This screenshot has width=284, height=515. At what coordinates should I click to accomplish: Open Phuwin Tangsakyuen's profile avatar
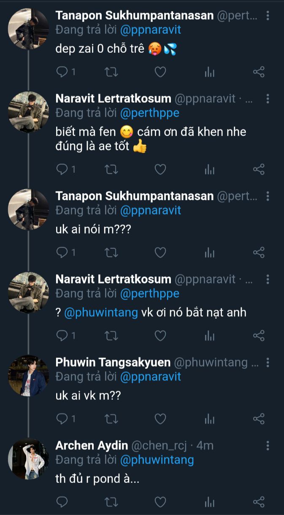point(29,376)
